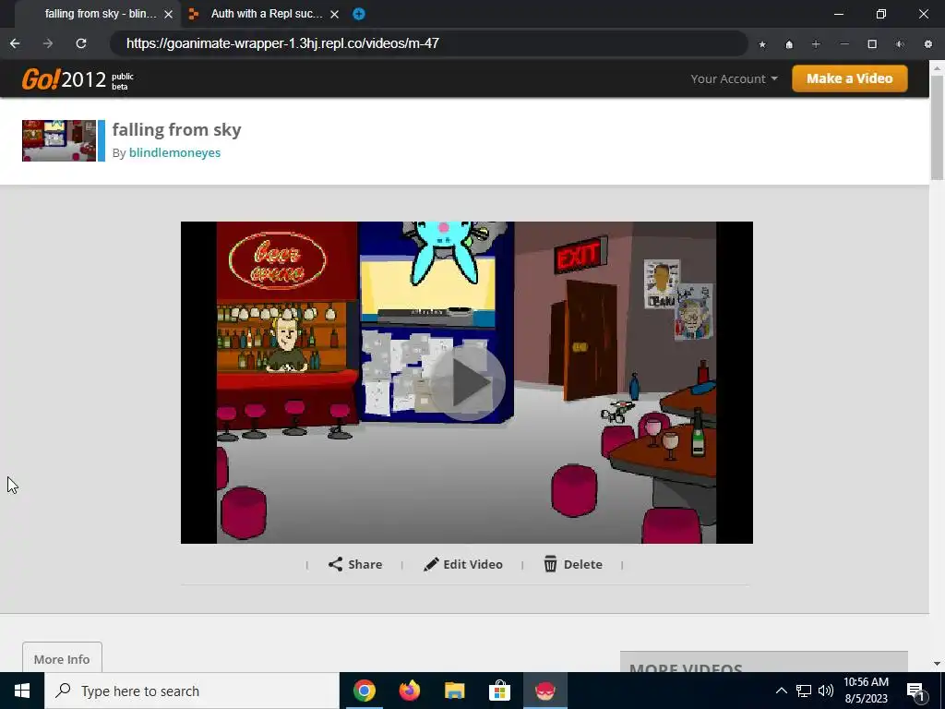Image resolution: width=945 pixels, height=709 pixels.
Task: Go back using browser back arrow
Action: (15, 43)
